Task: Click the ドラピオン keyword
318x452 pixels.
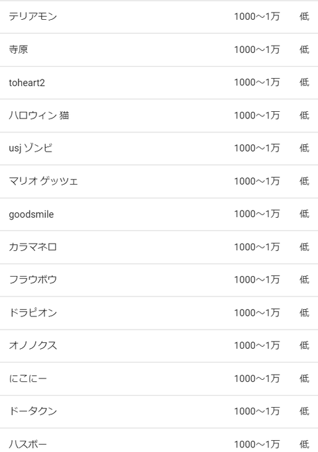Action: (33, 313)
